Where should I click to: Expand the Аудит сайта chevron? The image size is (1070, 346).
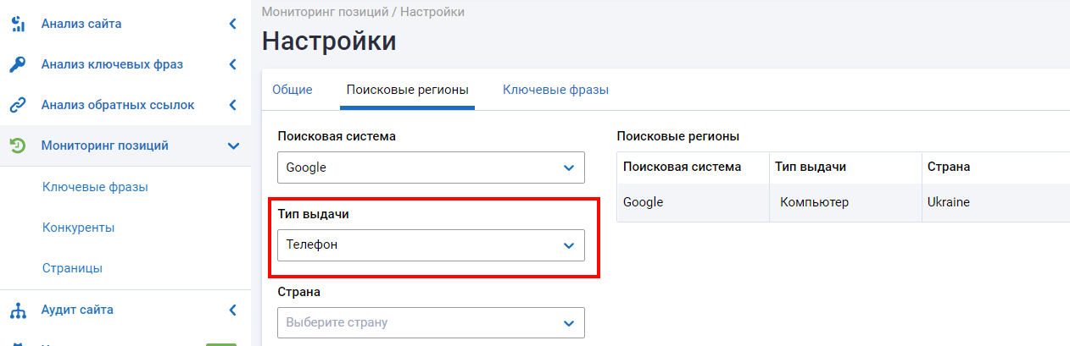point(233,310)
